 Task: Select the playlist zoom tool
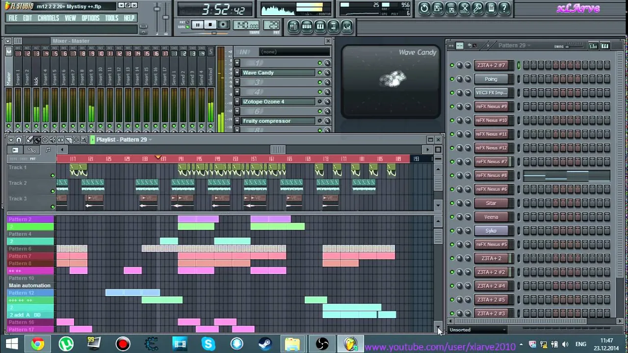[x=84, y=140]
